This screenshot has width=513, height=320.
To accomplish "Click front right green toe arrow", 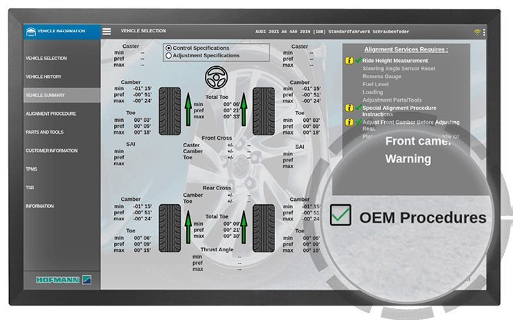I will 243,109.
